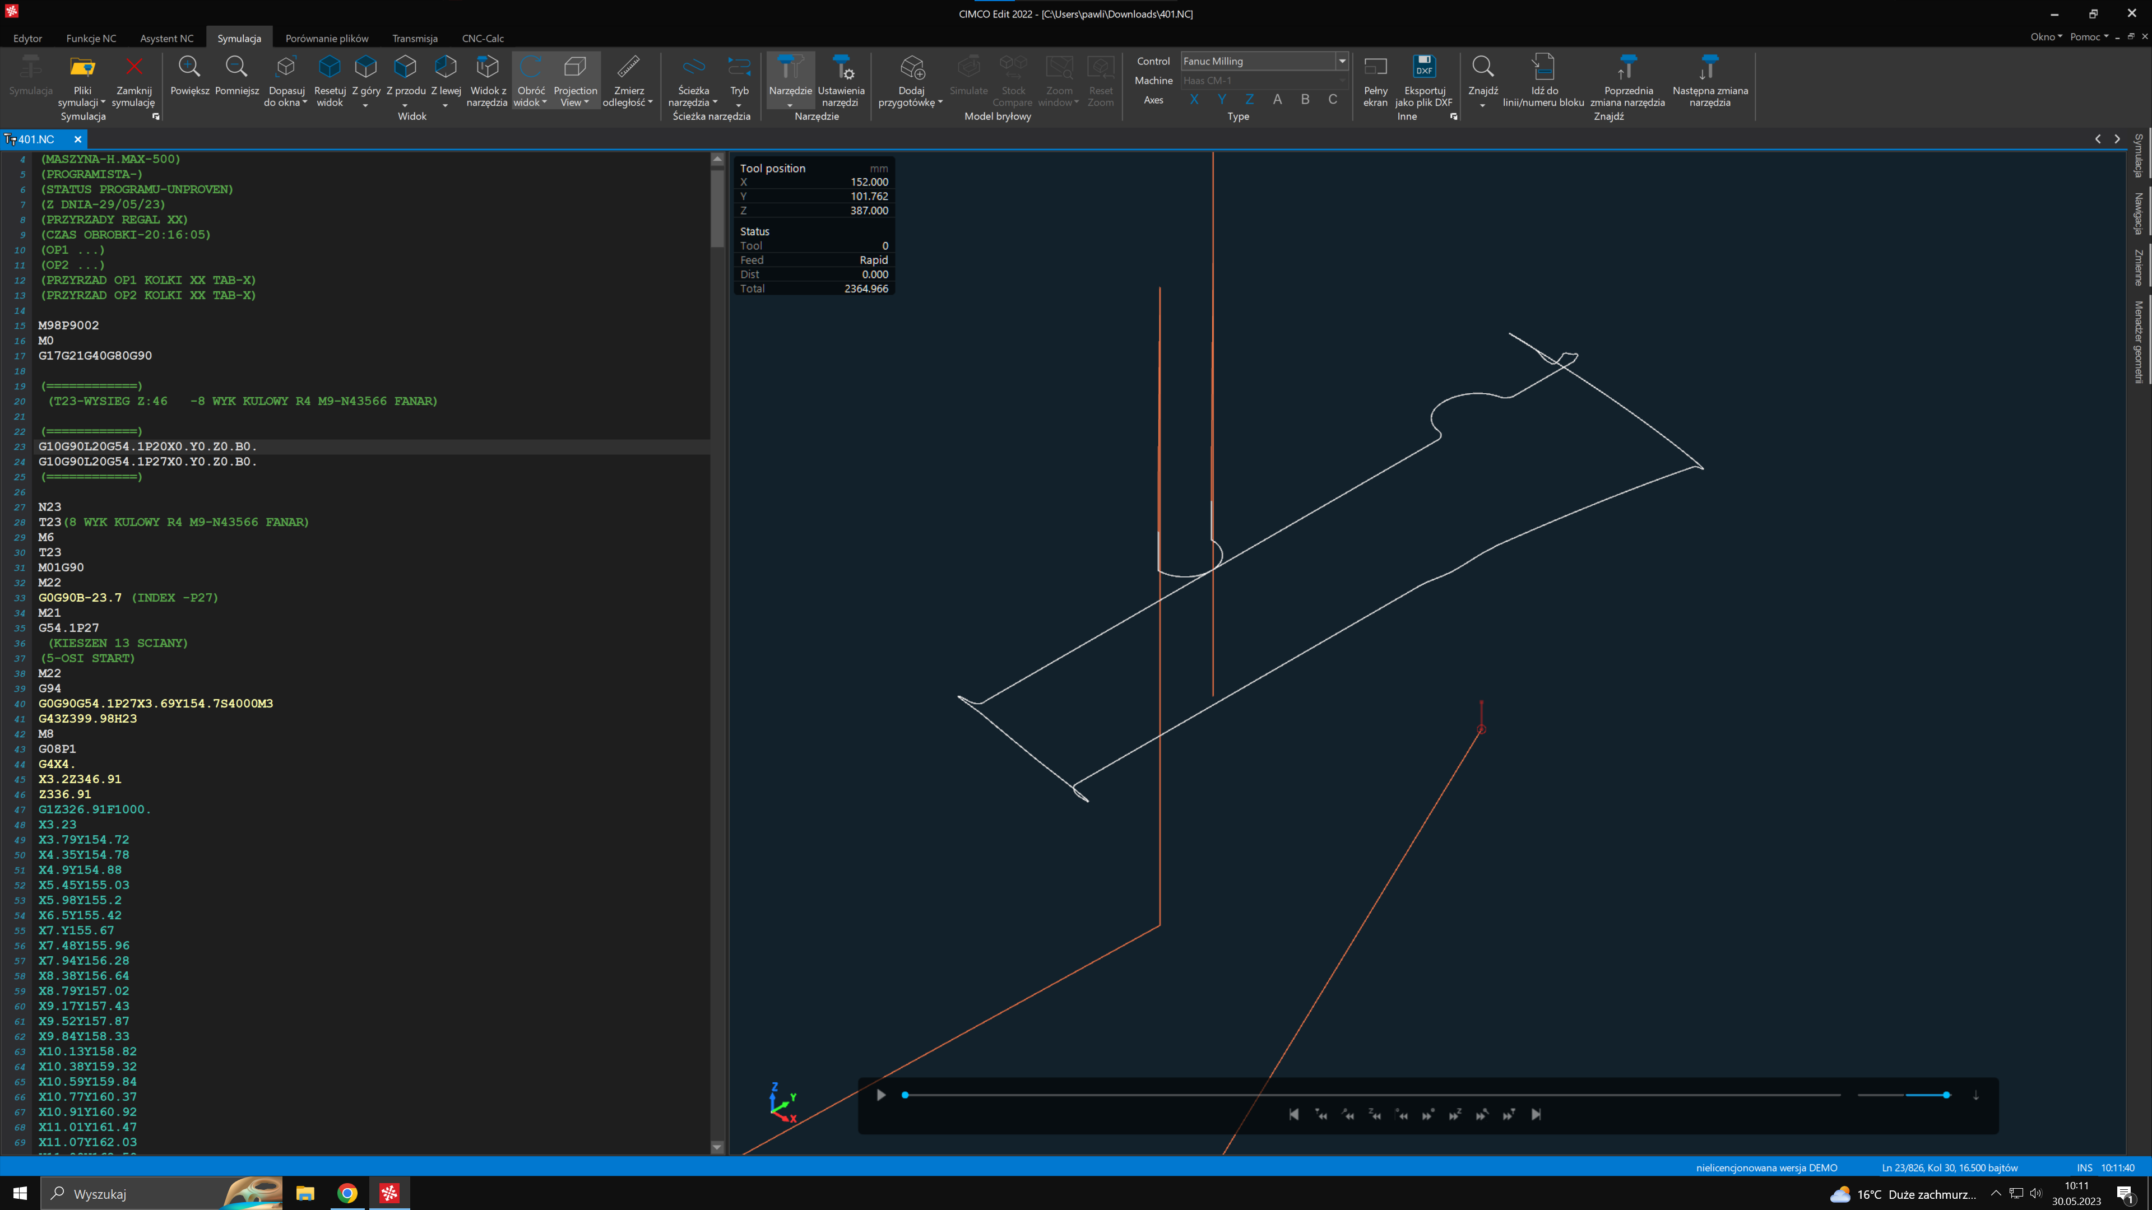The width and height of the screenshot is (2152, 1210).
Task: Open Ustawienia narzędzi tool settings
Action: tap(841, 80)
